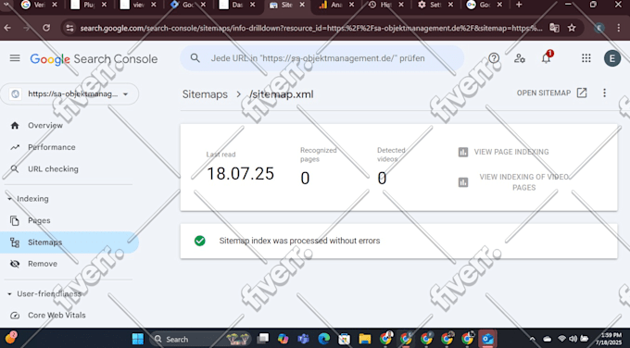Open Microsoft Edge from the taskbar
Viewport: 630px width, 348px height.
coord(324,339)
